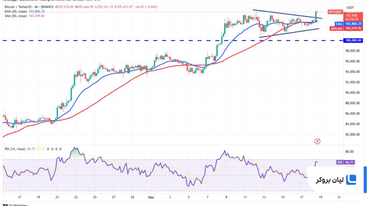
Task: Click the 98,000.00 price axis label
Action: point(353,51)
